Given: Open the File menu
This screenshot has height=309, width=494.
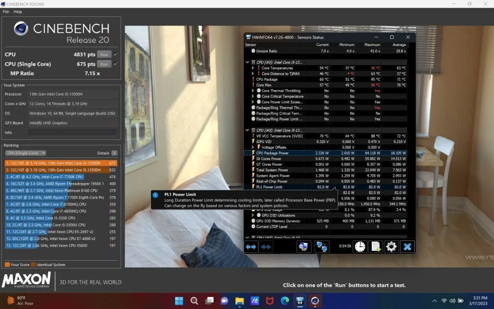Looking at the screenshot, I should pyautogui.click(x=6, y=12).
